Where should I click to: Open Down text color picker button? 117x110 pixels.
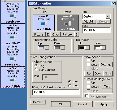(x=103, y=48)
